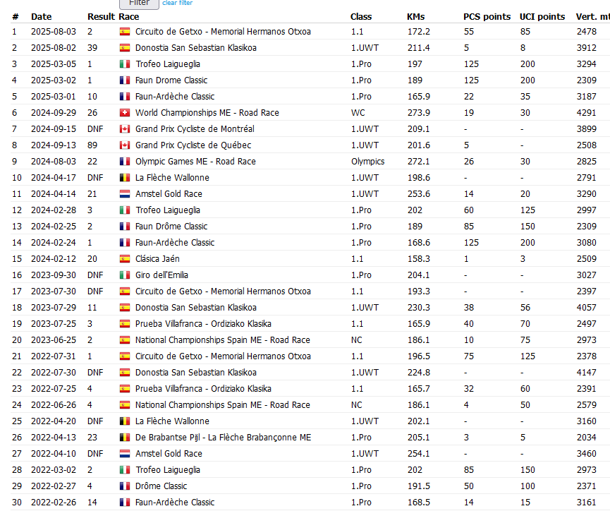The image size is (610, 511).
Task: Click the clear filter link
Action: [x=178, y=3]
